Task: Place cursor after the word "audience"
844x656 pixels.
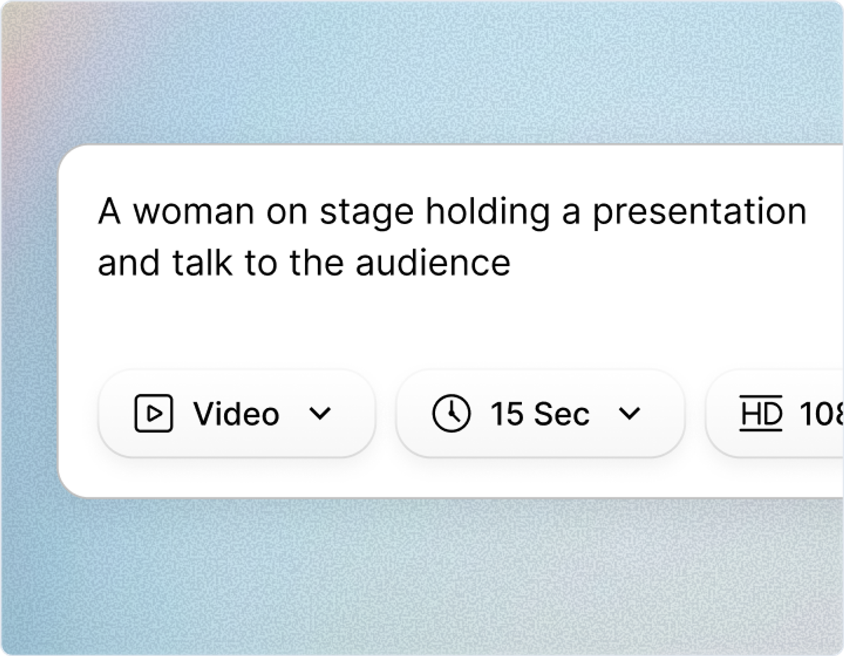Action: click(512, 263)
